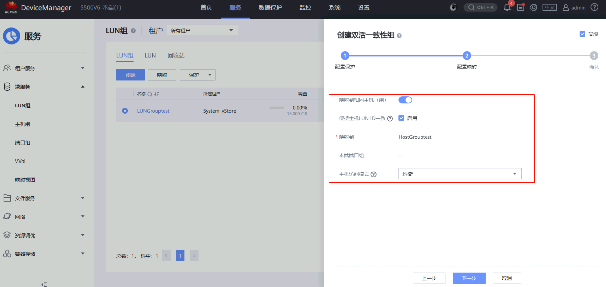606x287 pixels.
Task: Open the 数据保护 top menu
Action: pos(270,8)
